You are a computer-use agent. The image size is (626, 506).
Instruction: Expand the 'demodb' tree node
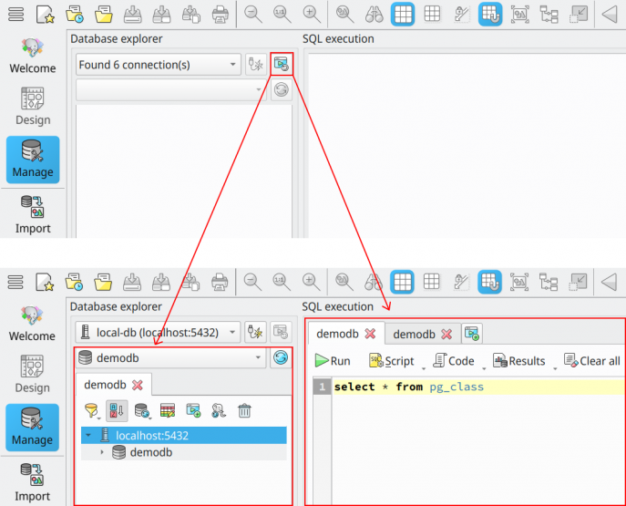(x=102, y=452)
